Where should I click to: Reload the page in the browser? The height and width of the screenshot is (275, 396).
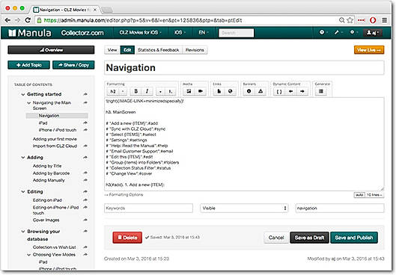[28, 20]
